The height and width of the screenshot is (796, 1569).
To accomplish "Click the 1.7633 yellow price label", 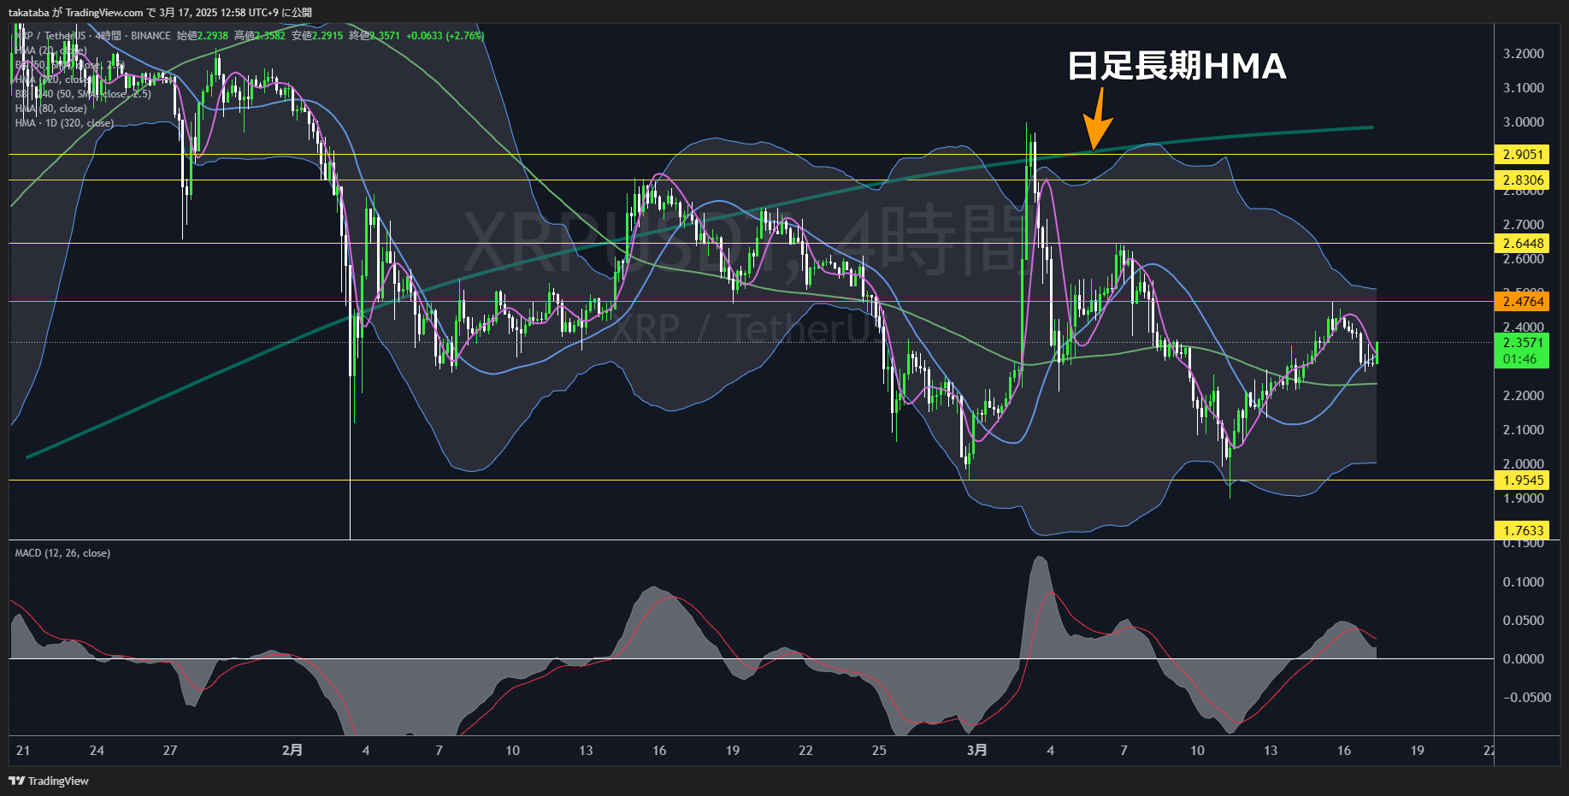I will pyautogui.click(x=1523, y=531).
